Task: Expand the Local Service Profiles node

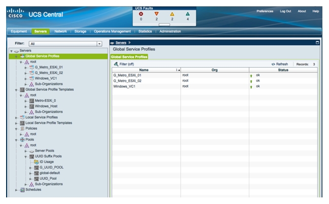Action: (16, 118)
